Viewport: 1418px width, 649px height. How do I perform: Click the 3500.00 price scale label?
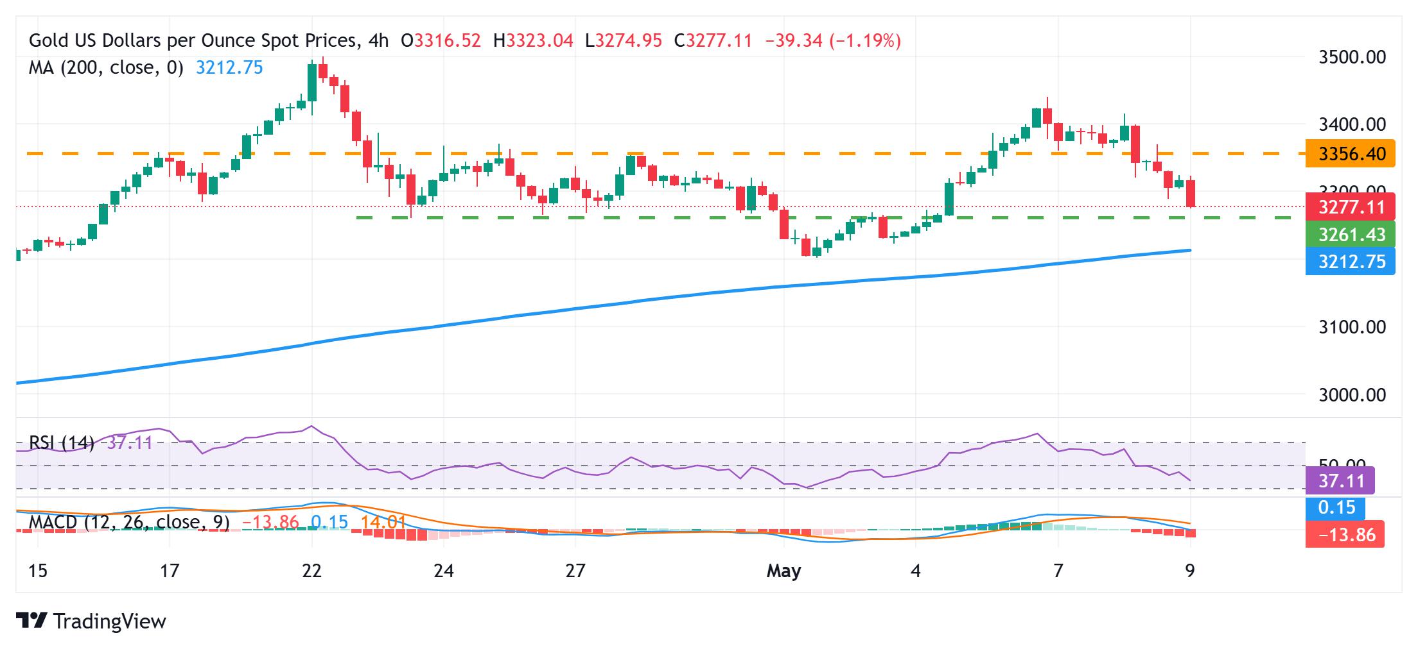tap(1352, 57)
